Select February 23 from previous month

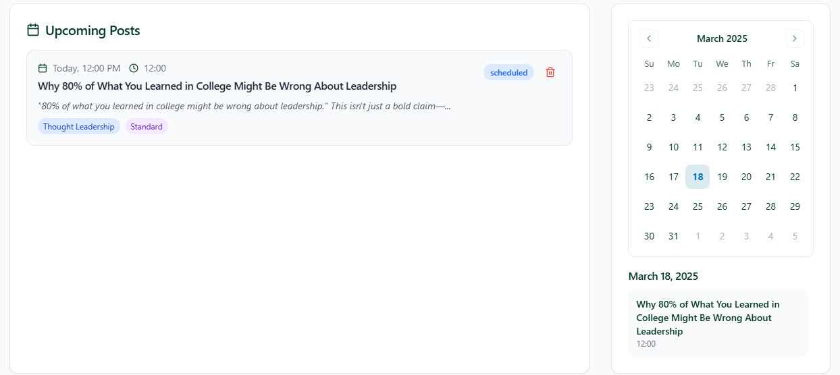(649, 88)
